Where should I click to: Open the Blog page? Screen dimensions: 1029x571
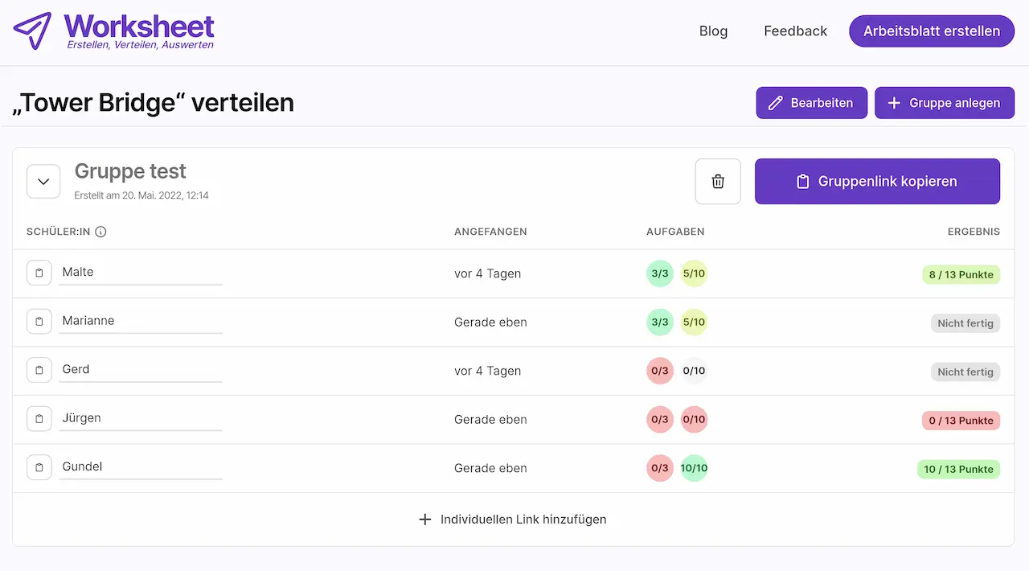click(x=713, y=31)
